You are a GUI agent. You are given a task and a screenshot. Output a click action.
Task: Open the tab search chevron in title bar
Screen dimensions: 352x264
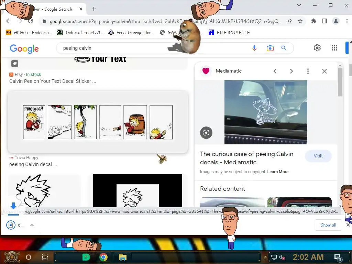click(x=299, y=5)
